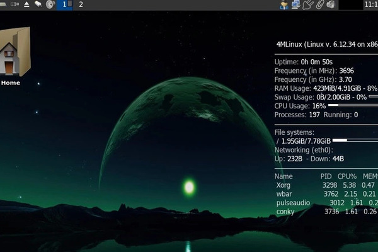Click the black box left of clock

348,4
